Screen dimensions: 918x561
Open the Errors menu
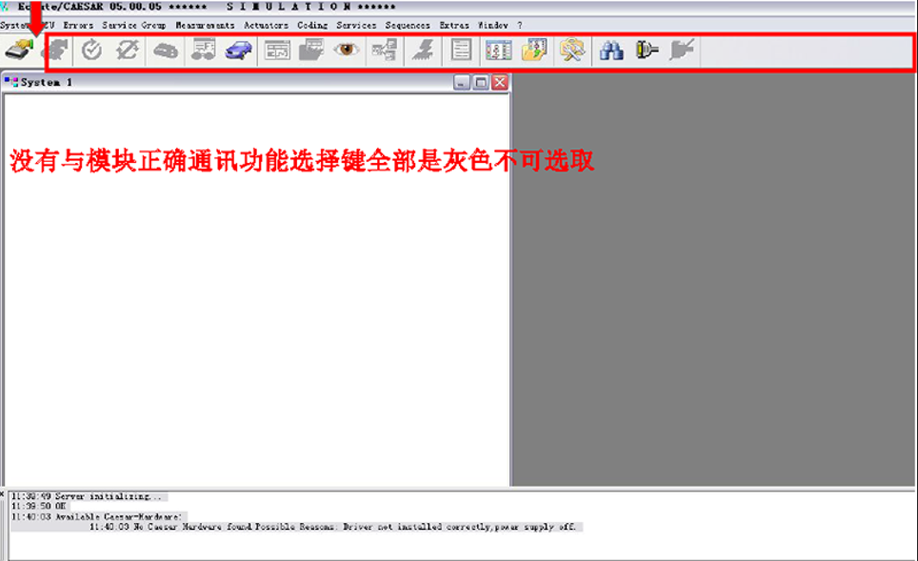tap(79, 25)
